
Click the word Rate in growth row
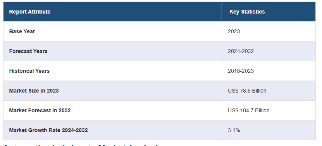tap(55, 130)
